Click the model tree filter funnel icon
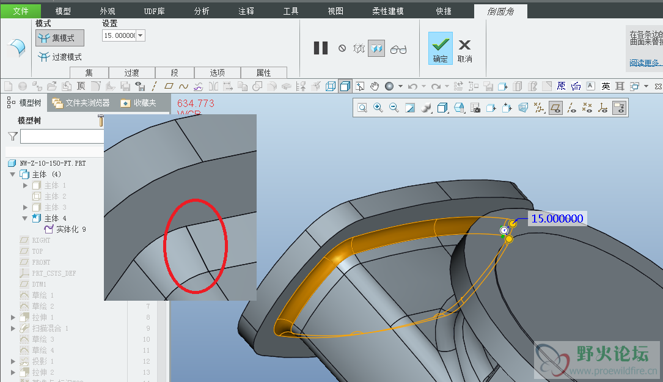Image resolution: width=663 pixels, height=382 pixels. click(x=13, y=136)
